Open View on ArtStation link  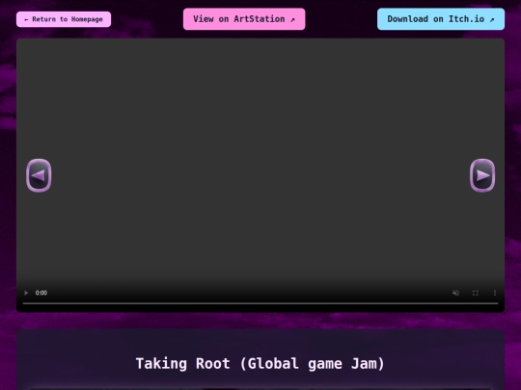(x=244, y=19)
